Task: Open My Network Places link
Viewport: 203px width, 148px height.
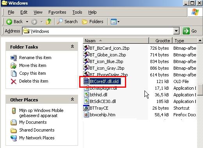Action: (37, 138)
